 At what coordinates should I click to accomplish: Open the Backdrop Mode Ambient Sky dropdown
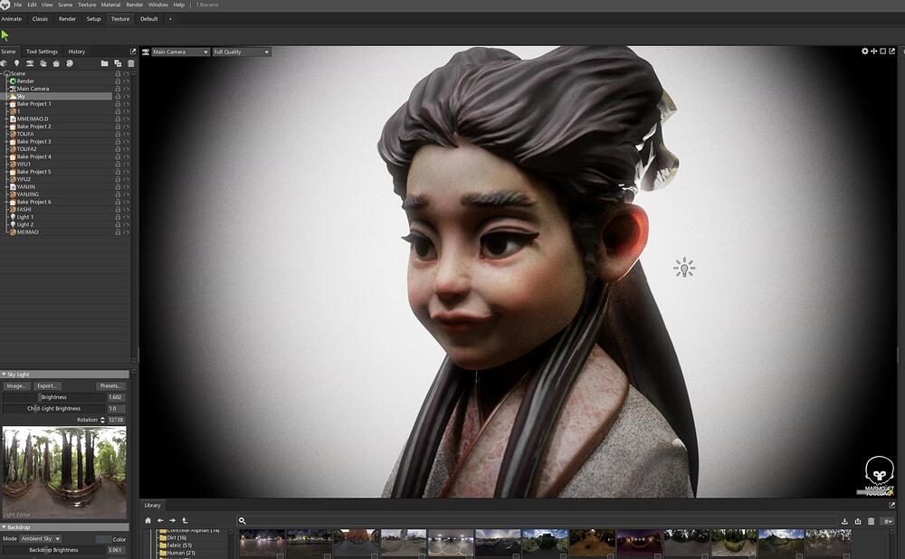41,539
